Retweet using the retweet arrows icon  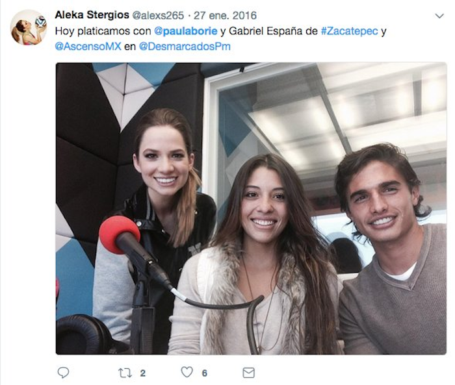(x=125, y=373)
